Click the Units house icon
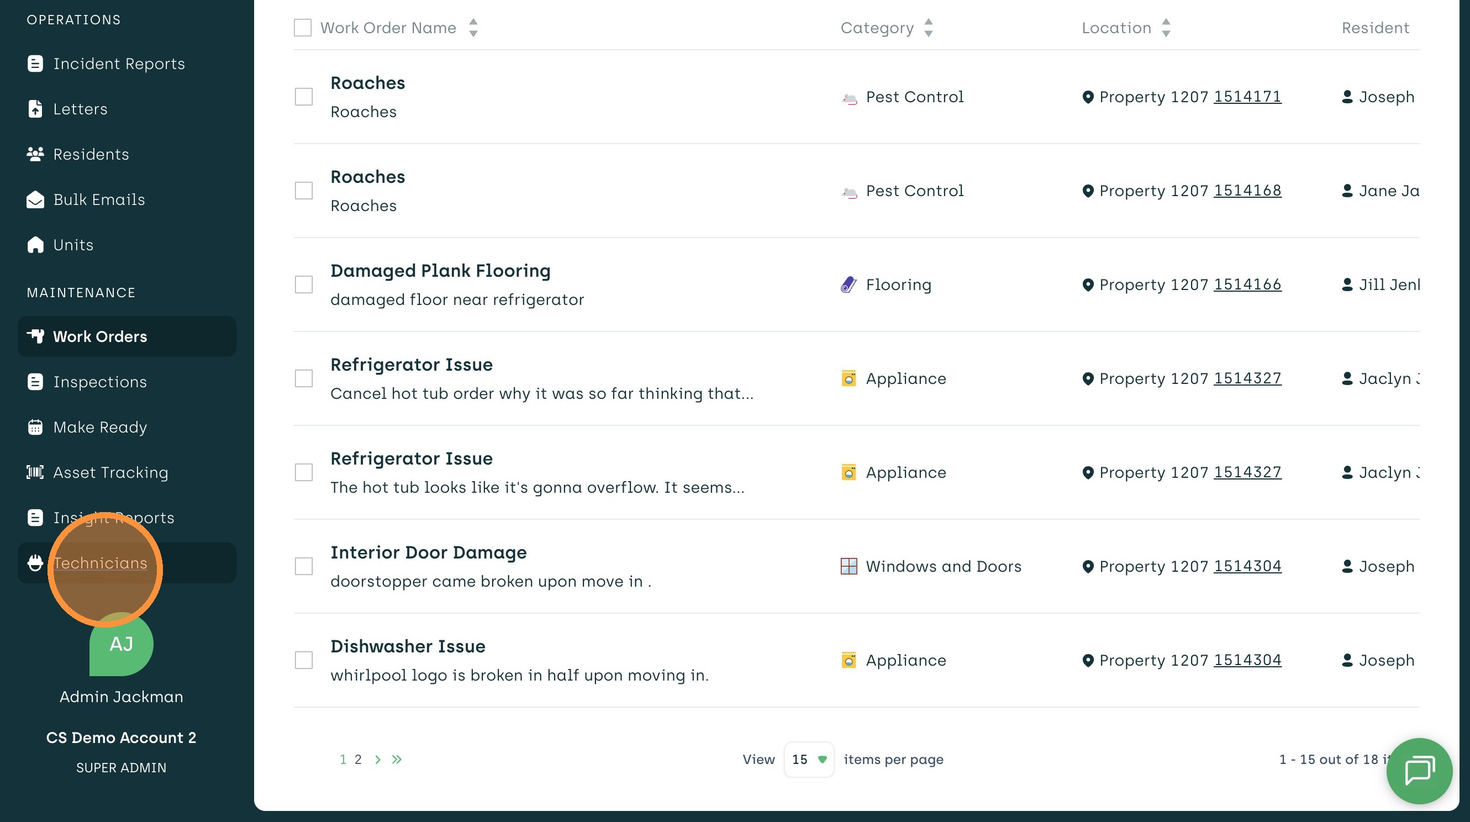Image resolution: width=1470 pixels, height=822 pixels. (x=35, y=245)
